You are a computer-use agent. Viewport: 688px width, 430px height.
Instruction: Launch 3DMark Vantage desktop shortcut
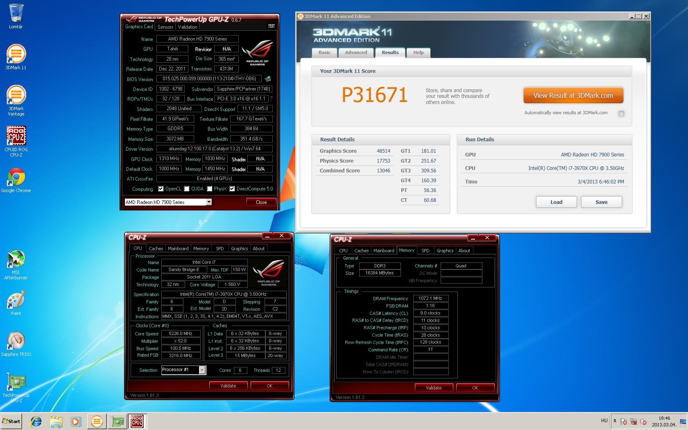click(x=16, y=101)
